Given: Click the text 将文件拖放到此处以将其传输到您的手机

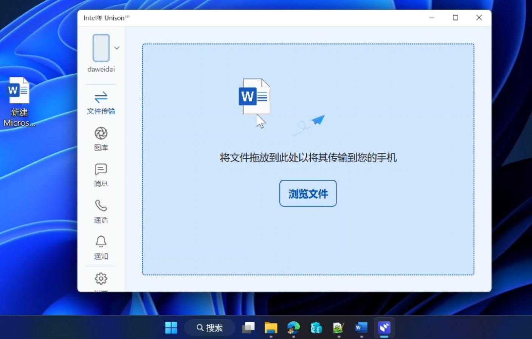Looking at the screenshot, I should point(308,157).
